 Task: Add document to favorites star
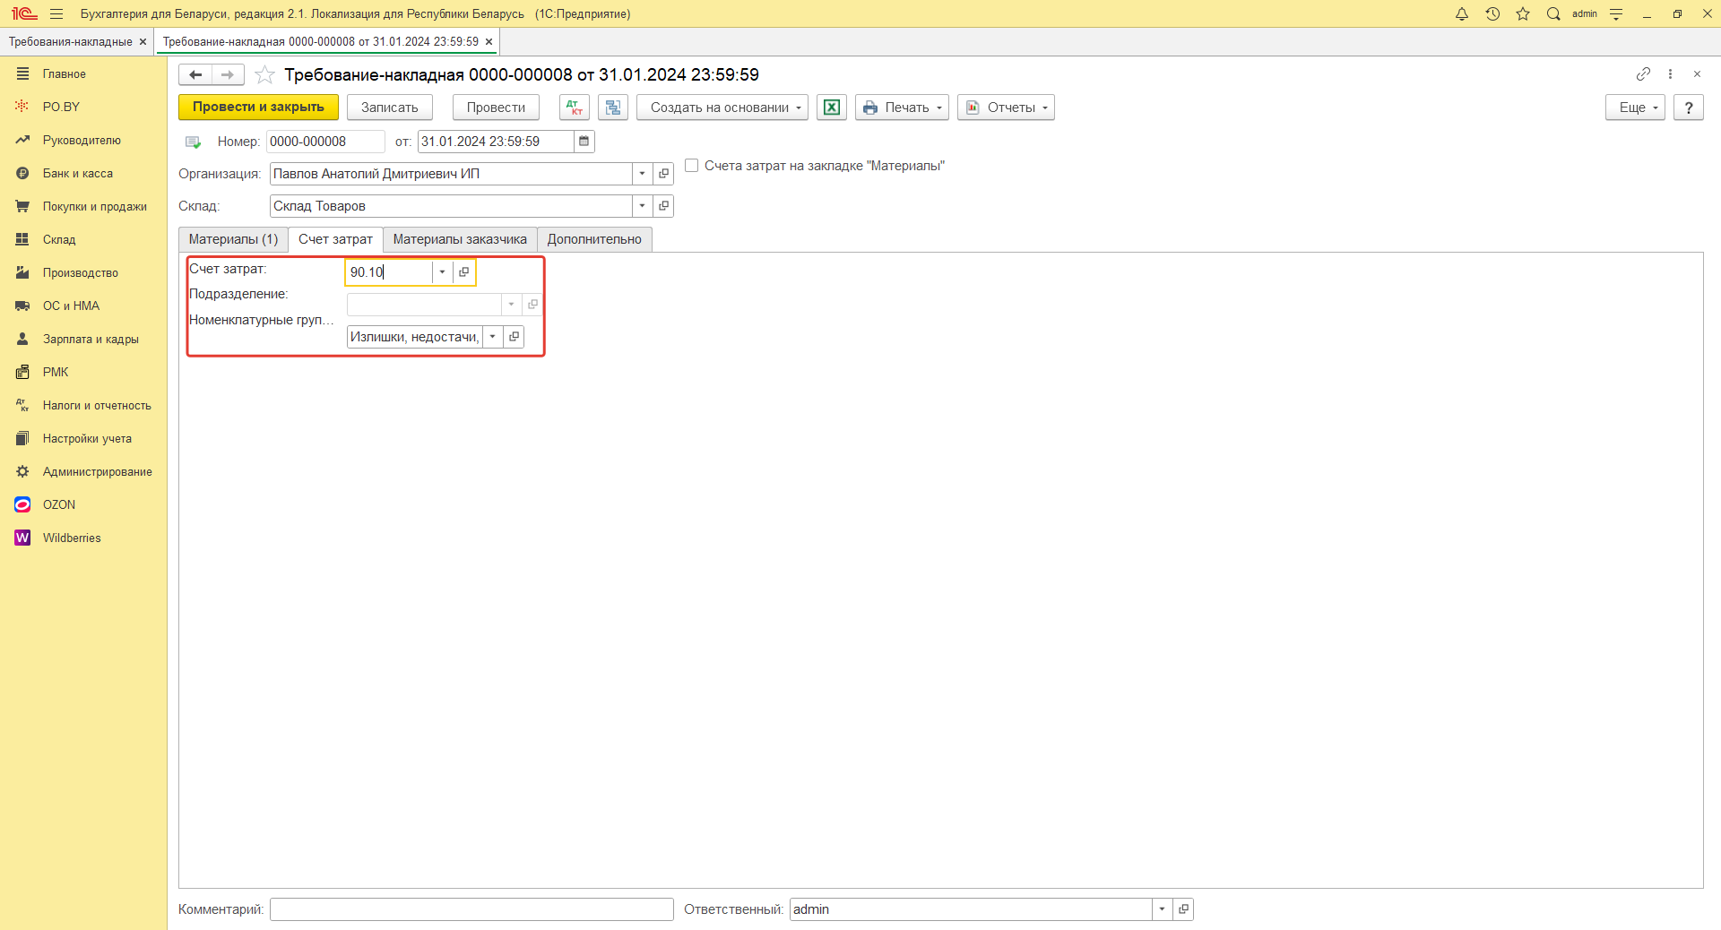264,74
